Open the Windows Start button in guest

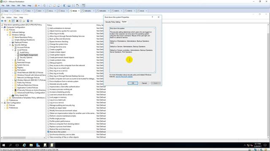click(x=3, y=145)
